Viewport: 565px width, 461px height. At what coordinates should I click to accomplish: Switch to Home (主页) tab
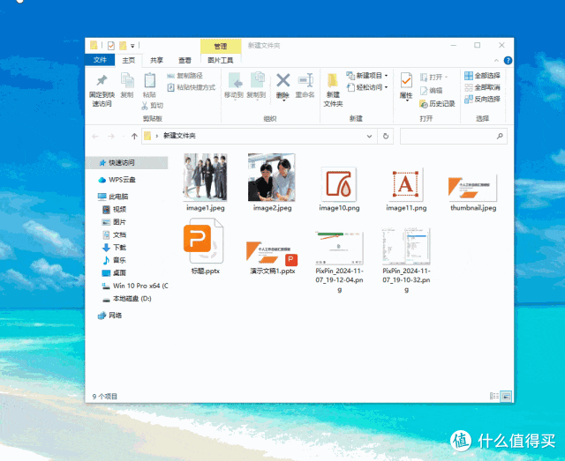[x=128, y=61]
